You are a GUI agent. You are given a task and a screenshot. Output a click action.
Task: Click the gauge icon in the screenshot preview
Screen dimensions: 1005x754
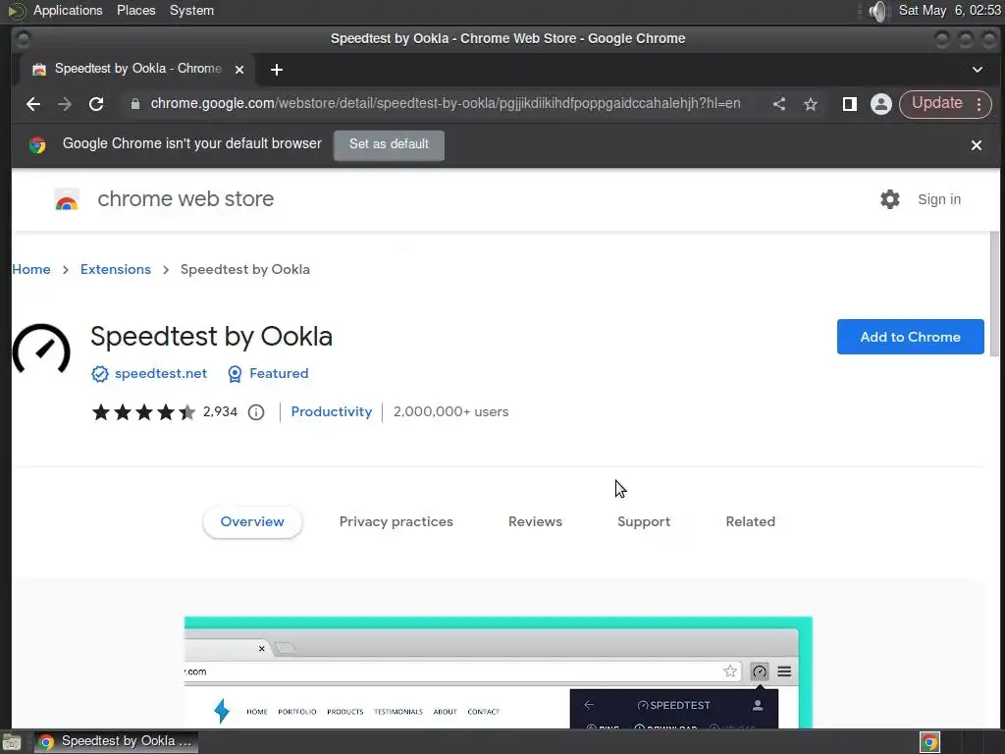[x=760, y=672]
